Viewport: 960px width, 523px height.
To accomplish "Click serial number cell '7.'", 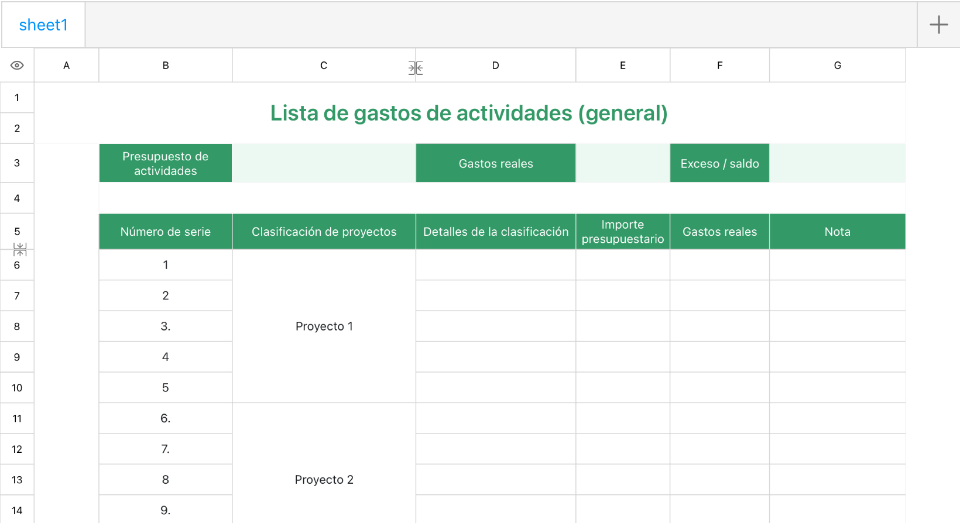I will [166, 449].
